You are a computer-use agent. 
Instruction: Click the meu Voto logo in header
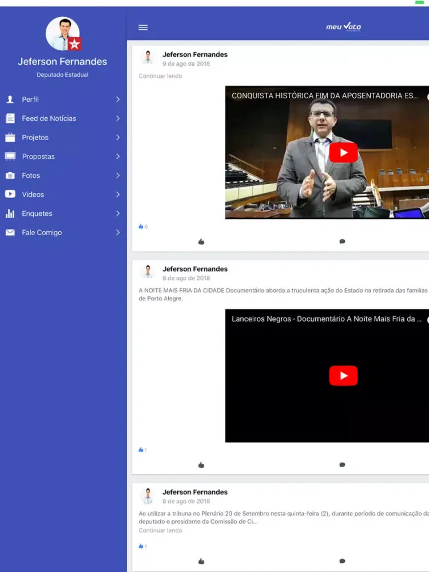[344, 27]
